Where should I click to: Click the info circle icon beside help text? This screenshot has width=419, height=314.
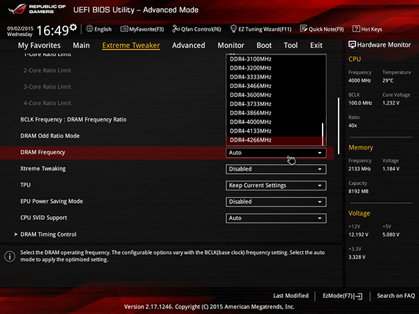click(10, 256)
